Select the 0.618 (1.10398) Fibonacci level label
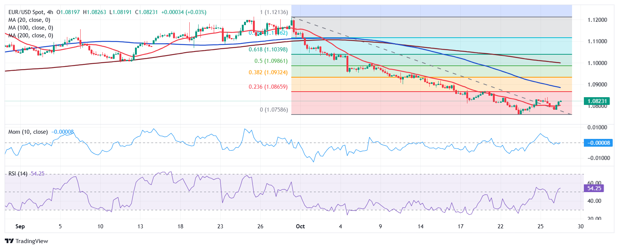 pyautogui.click(x=268, y=50)
